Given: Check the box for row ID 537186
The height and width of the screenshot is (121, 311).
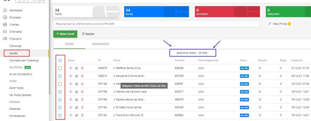Looking at the screenshot, I should (x=60, y=84).
